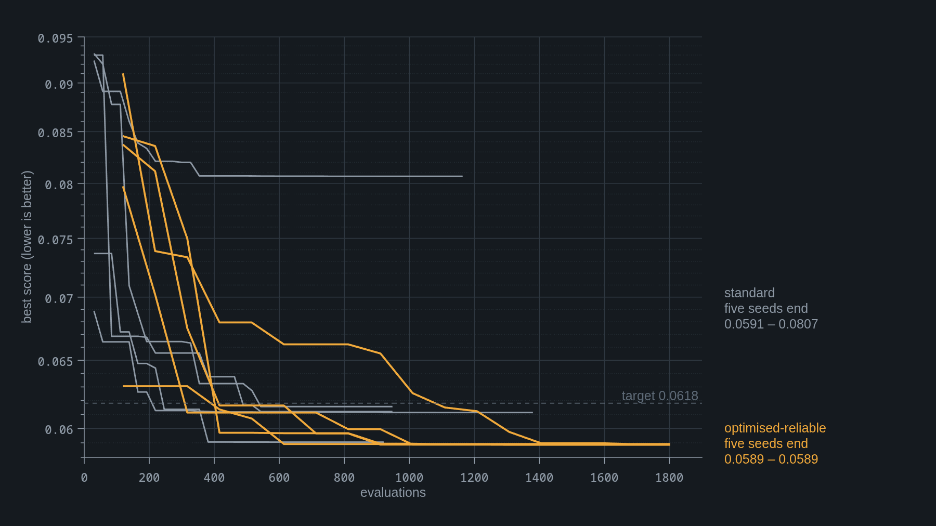Click the x-axis tick label 200
This screenshot has width=936, height=526.
pyautogui.click(x=149, y=477)
